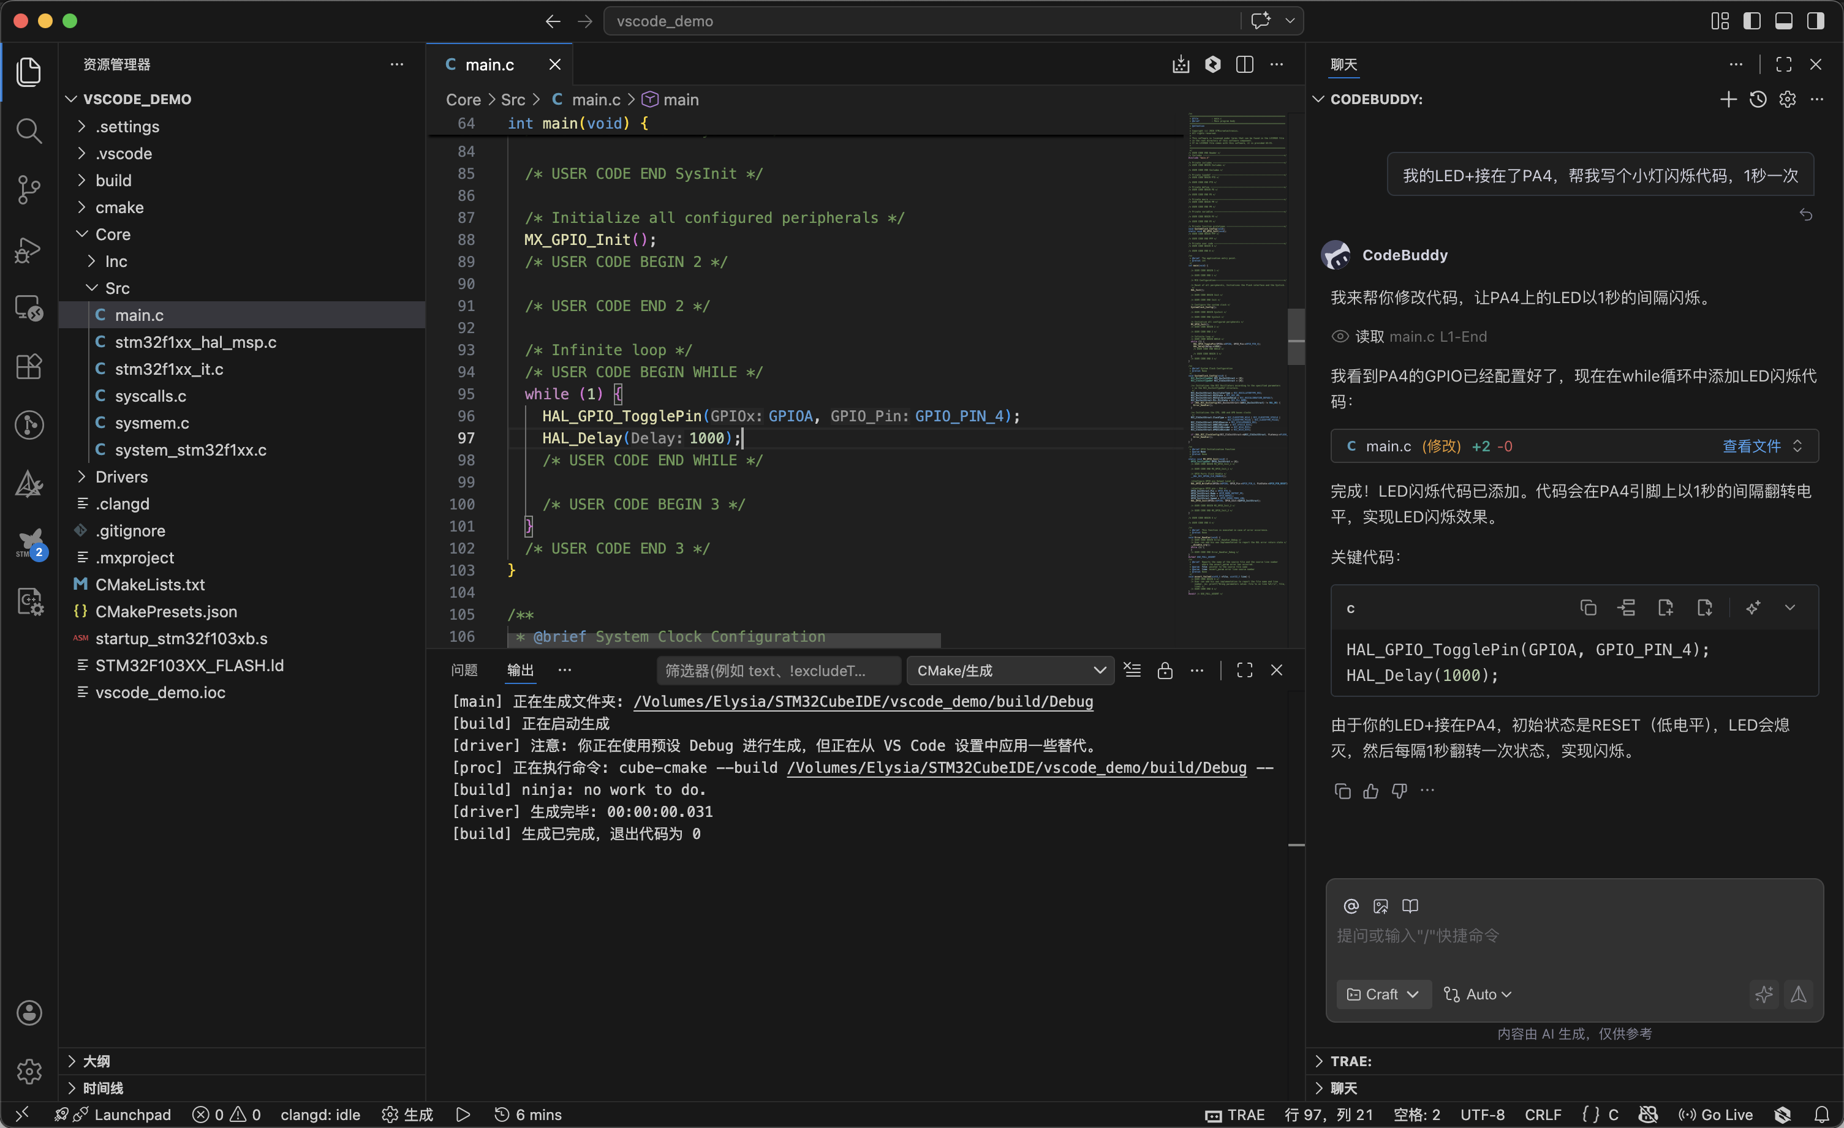The image size is (1844, 1128).
Task: Collapse the Core folder in explorer
Action: pyautogui.click(x=113, y=234)
